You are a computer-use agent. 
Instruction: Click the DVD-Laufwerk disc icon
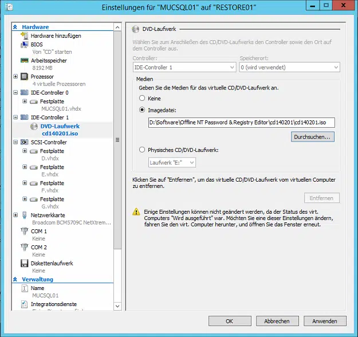[34, 126]
